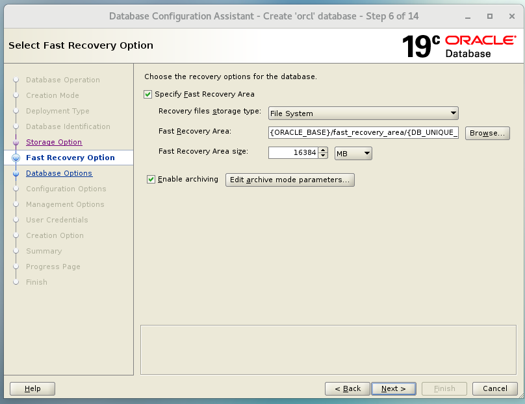525x404 pixels.
Task: Click the Database Options step bullet icon
Action: [x=16, y=173]
